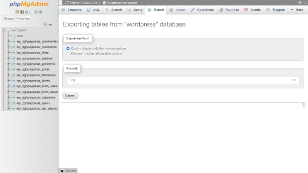Expand the terms table node

point(8,80)
